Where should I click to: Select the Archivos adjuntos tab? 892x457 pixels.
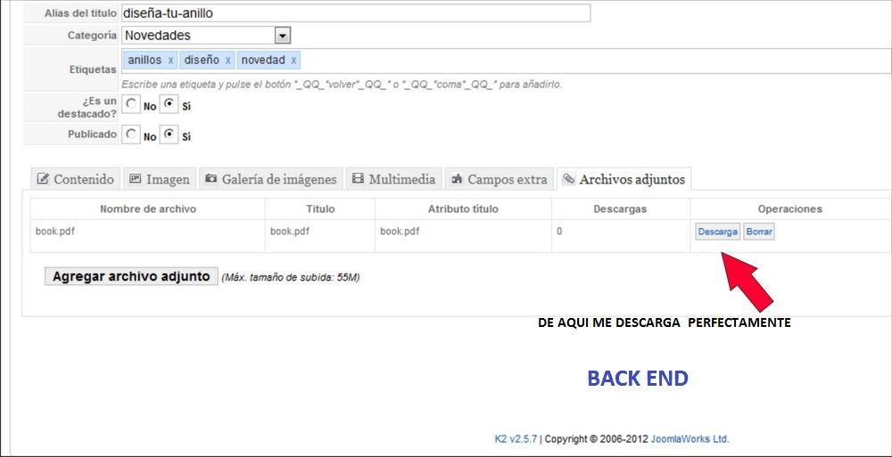[x=624, y=179]
